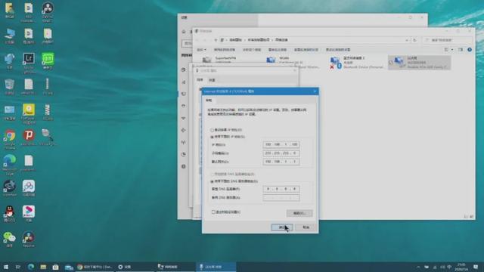Open Google Chrome desktop shortcut
The width and height of the screenshot is (484, 272).
(x=10, y=138)
